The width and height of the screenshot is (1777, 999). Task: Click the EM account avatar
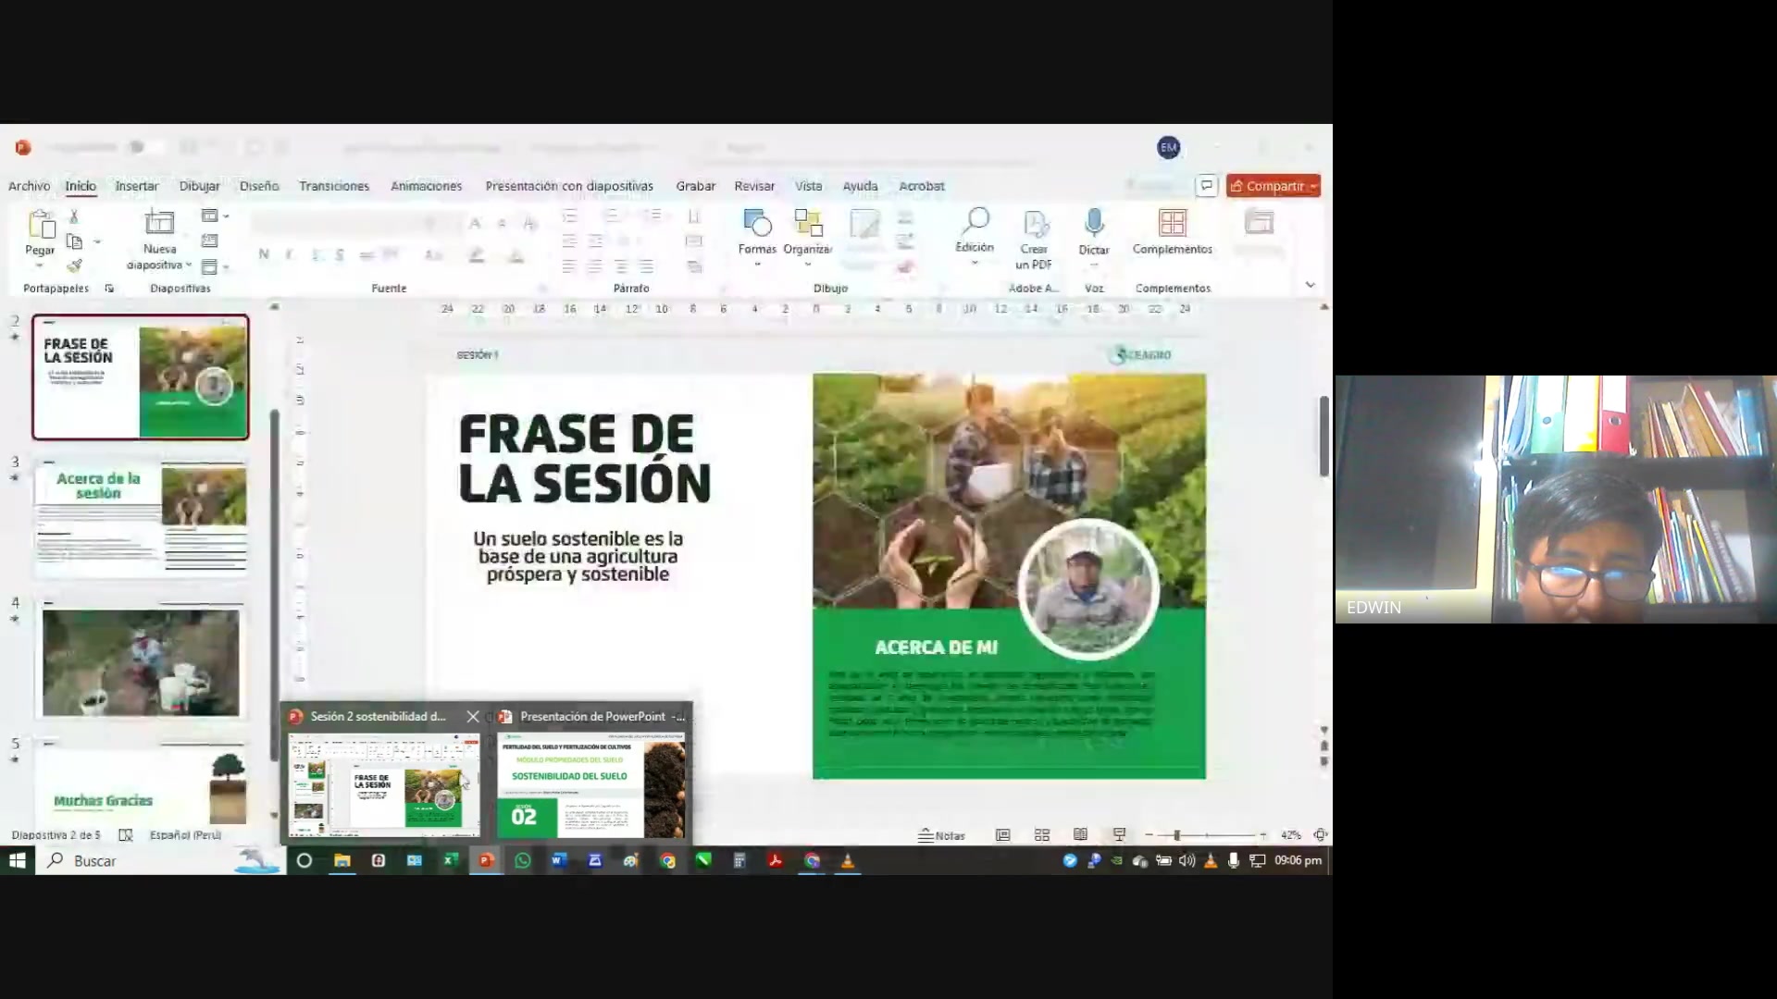coord(1168,147)
